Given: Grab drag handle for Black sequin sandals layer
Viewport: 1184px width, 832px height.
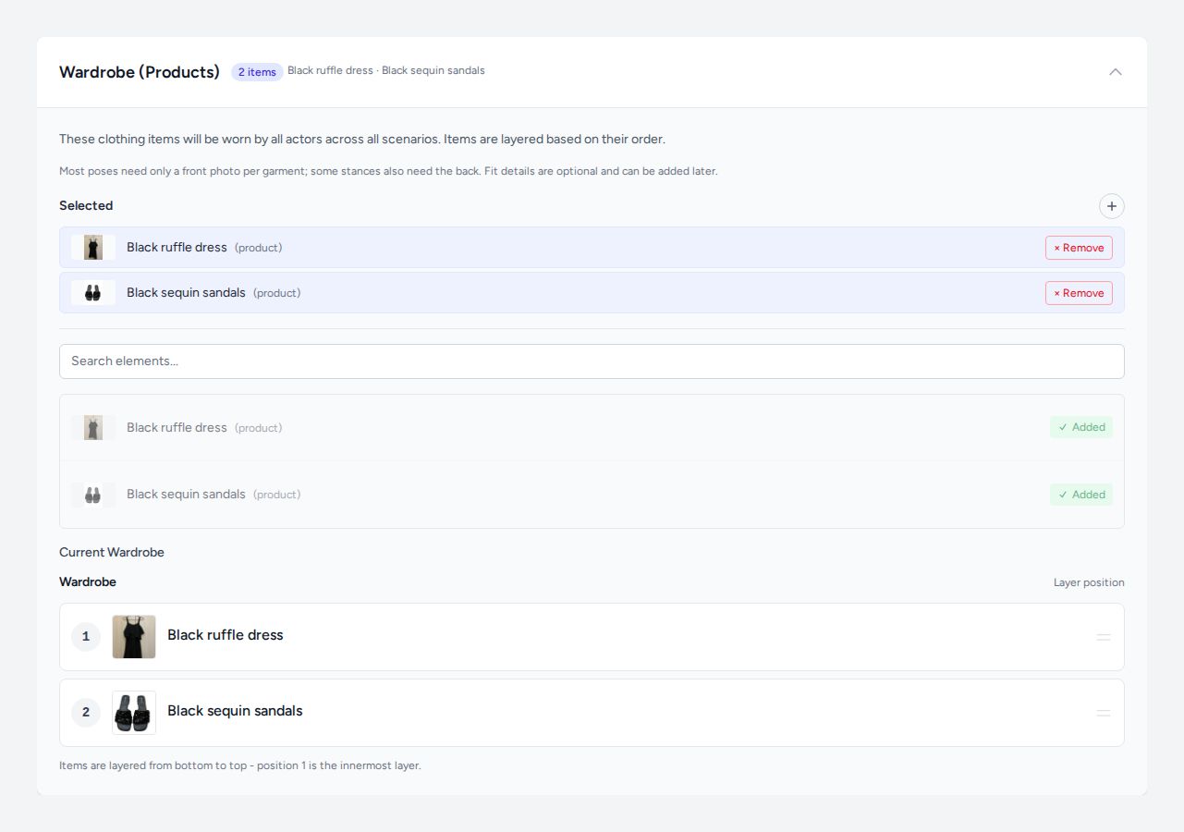Looking at the screenshot, I should [1104, 713].
